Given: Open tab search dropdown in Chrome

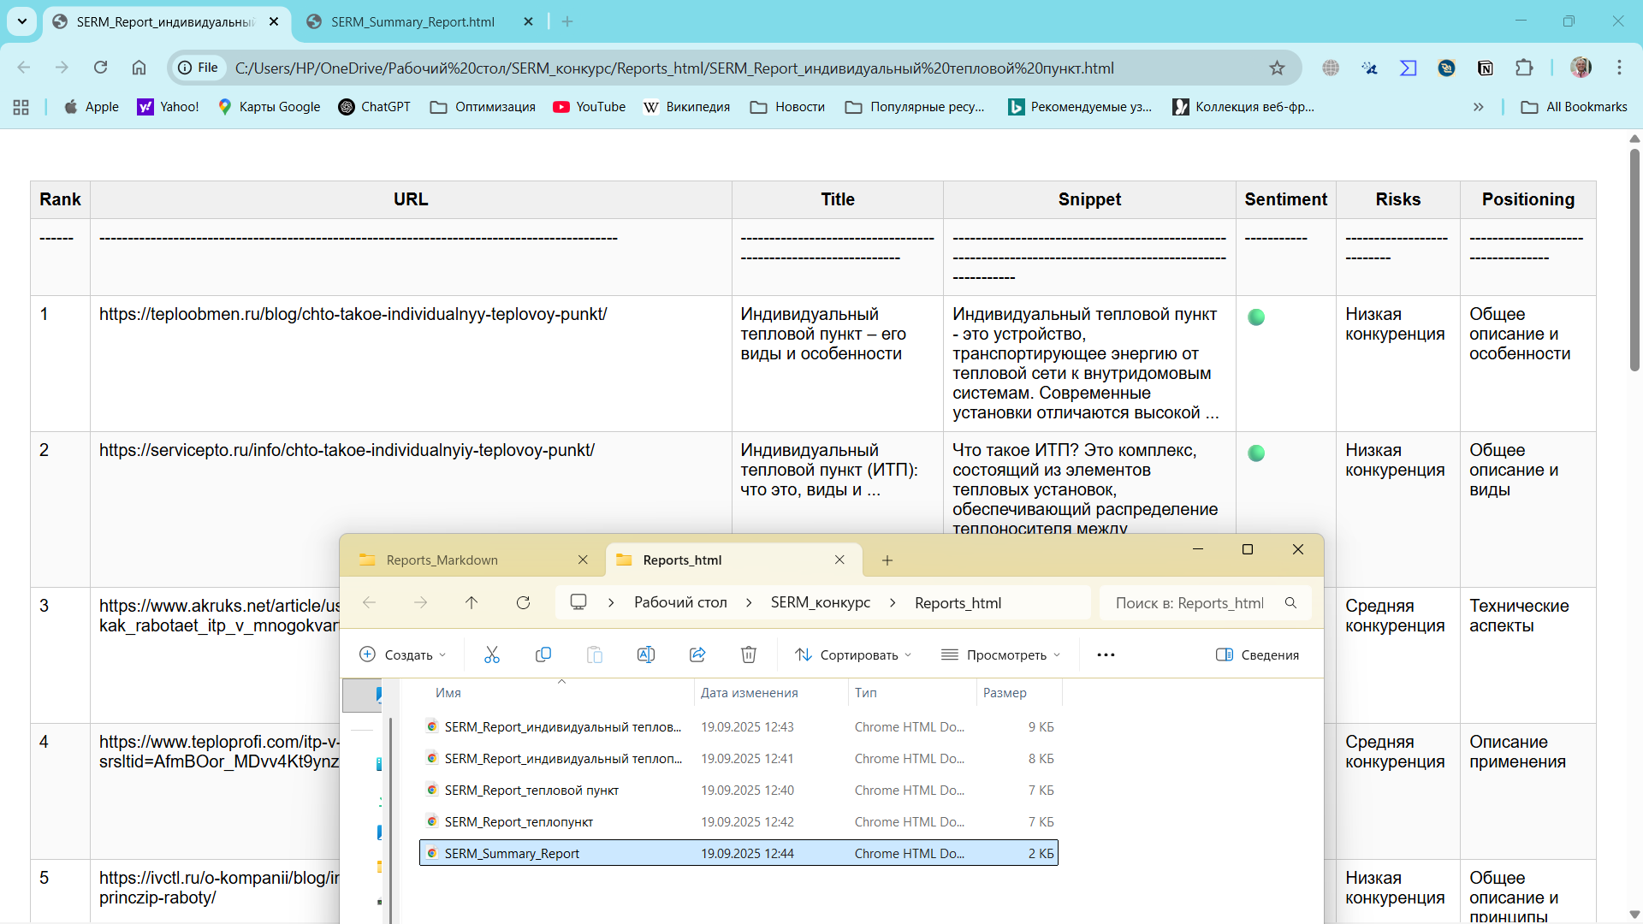Looking at the screenshot, I should (21, 21).
